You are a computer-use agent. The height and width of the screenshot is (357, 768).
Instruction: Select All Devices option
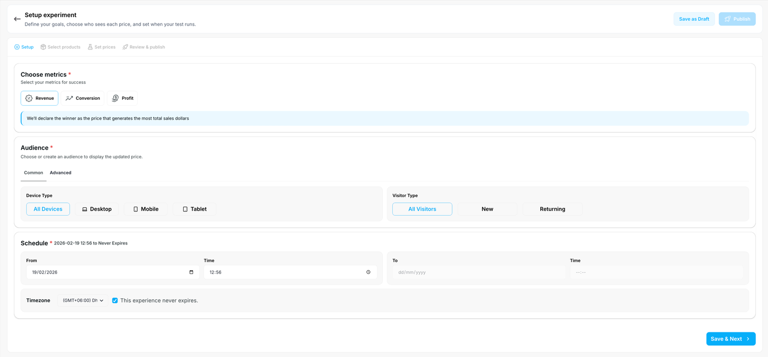coord(48,209)
